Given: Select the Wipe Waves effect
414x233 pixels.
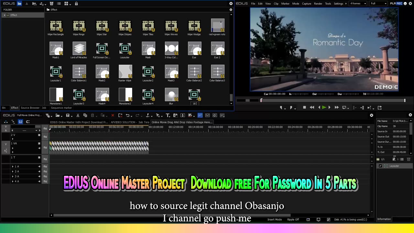Looking at the screenshot, I should tap(171, 28).
